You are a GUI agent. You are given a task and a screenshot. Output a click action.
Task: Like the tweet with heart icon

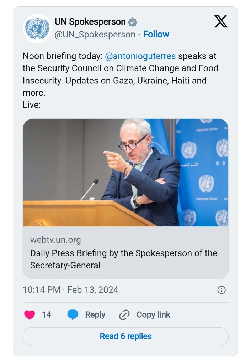coord(30,315)
